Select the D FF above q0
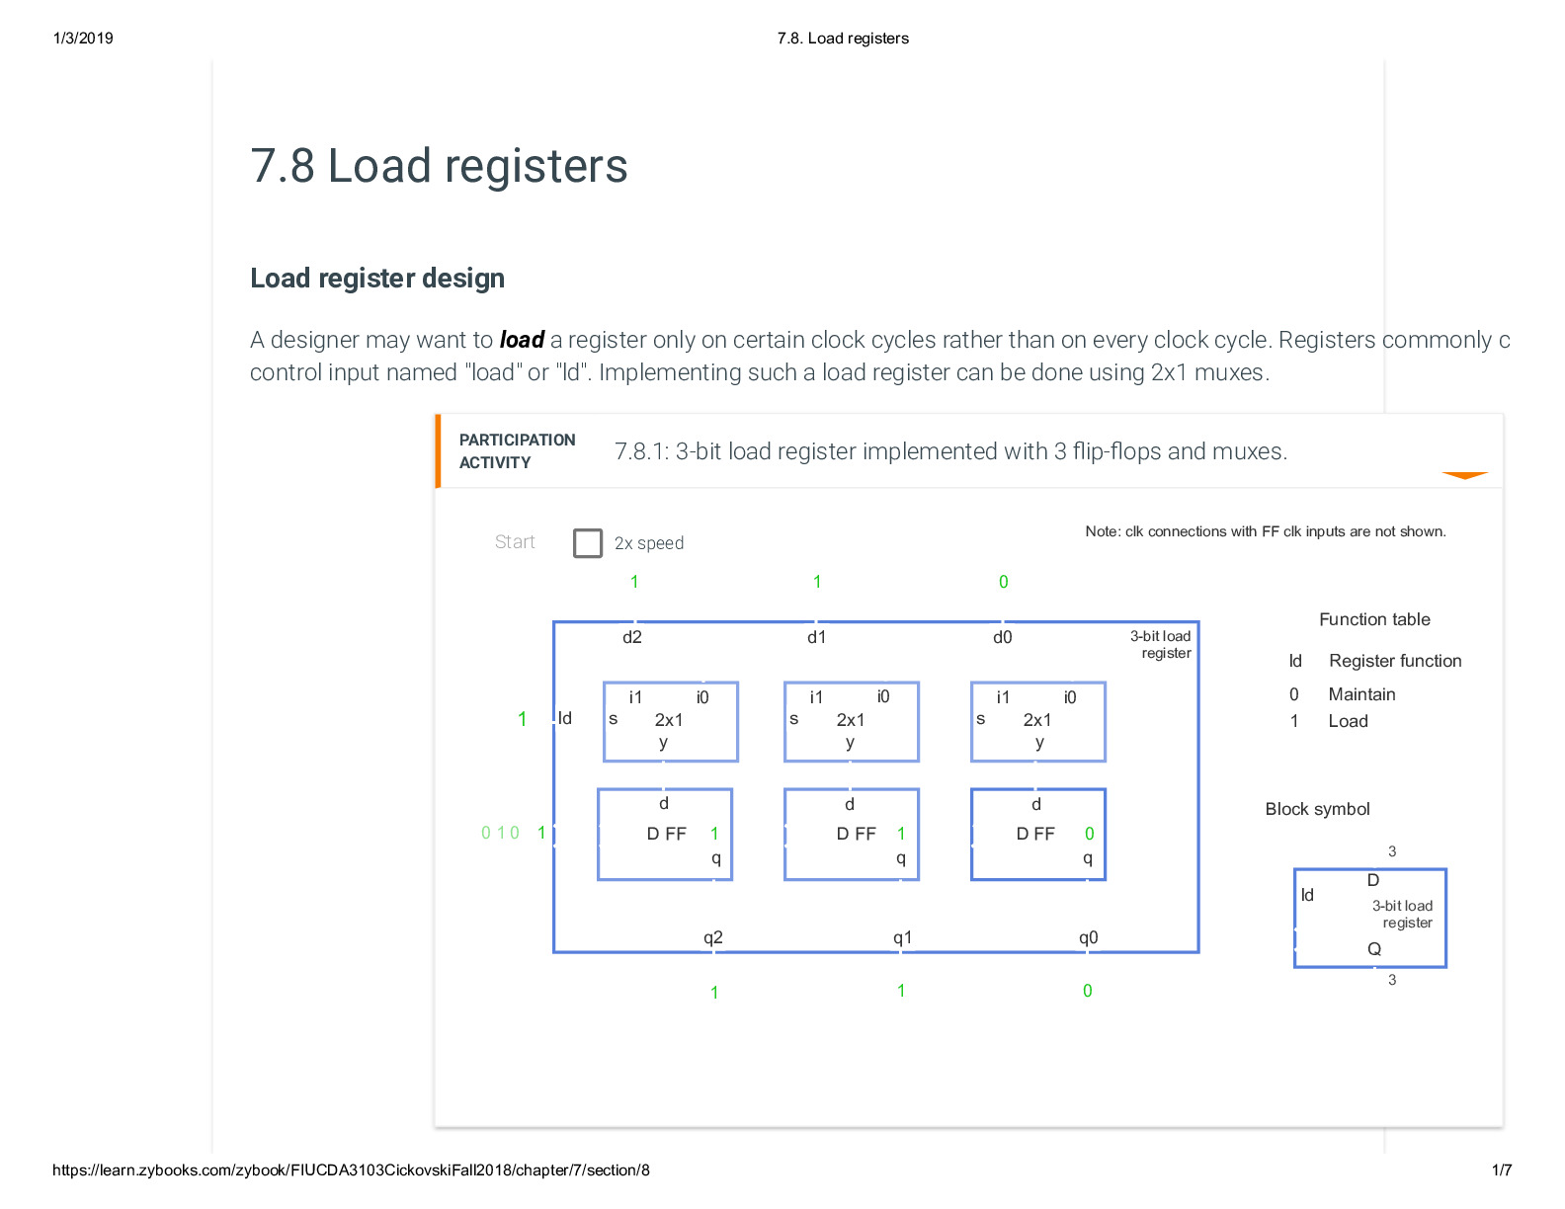This screenshot has width=1565, height=1209. pyautogui.click(x=1038, y=835)
